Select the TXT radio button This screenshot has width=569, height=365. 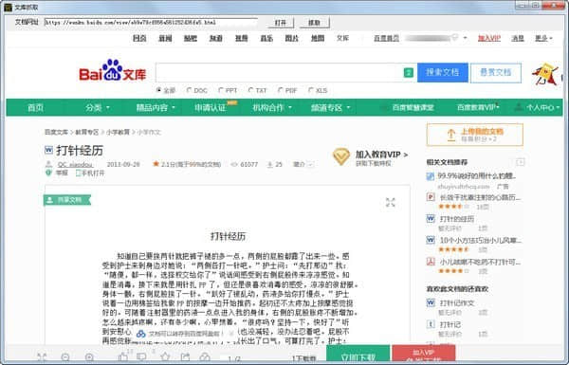click(250, 90)
